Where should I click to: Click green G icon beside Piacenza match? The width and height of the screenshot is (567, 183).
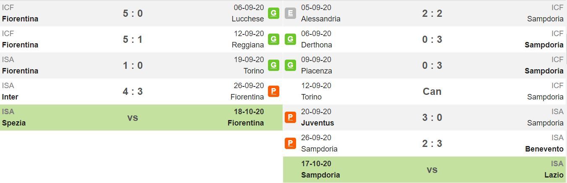pos(290,65)
